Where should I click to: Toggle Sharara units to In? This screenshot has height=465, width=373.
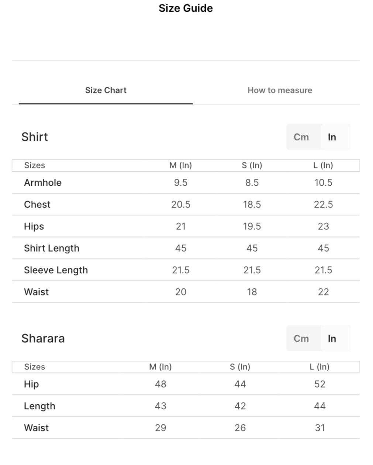point(332,339)
